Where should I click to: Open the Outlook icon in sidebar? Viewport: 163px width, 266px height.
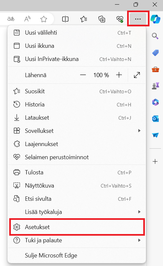(155, 119)
